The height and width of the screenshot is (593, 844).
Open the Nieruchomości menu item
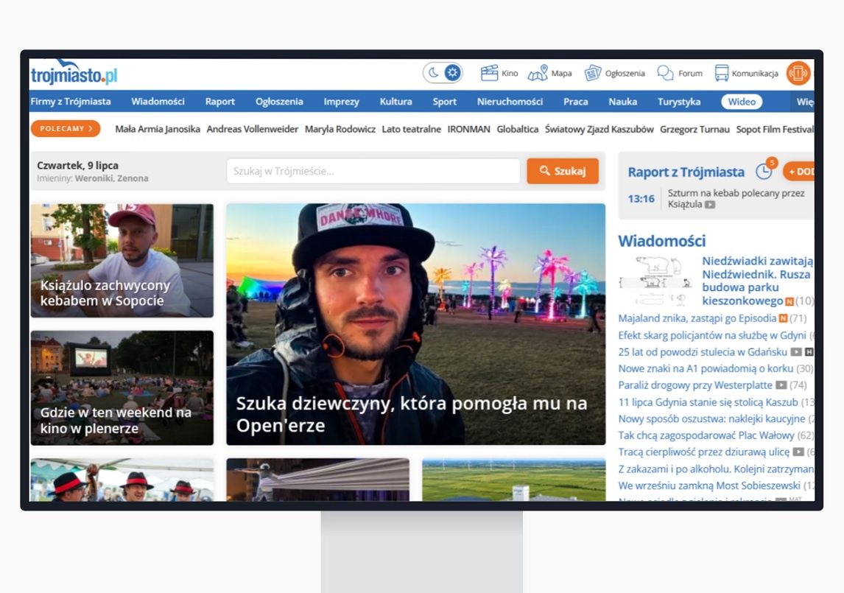point(510,101)
